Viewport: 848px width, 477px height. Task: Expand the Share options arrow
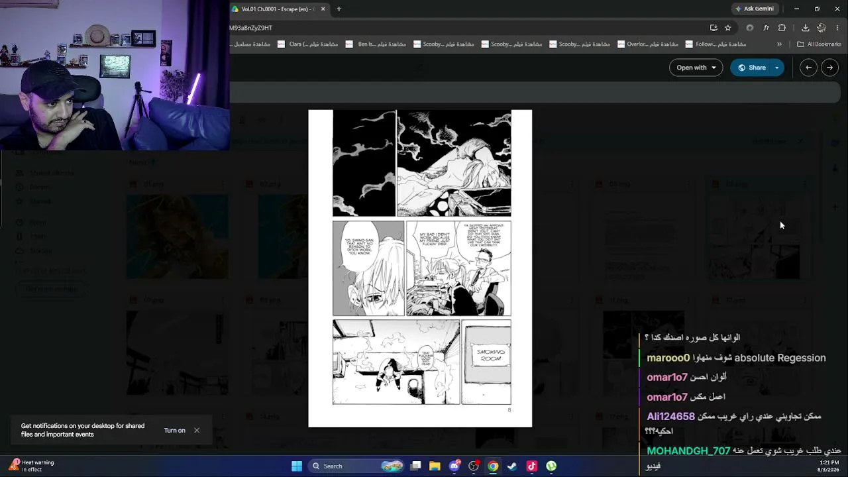coord(777,68)
